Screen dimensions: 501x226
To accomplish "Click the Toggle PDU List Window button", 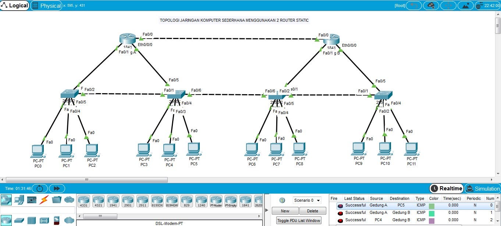I will pos(299,220).
